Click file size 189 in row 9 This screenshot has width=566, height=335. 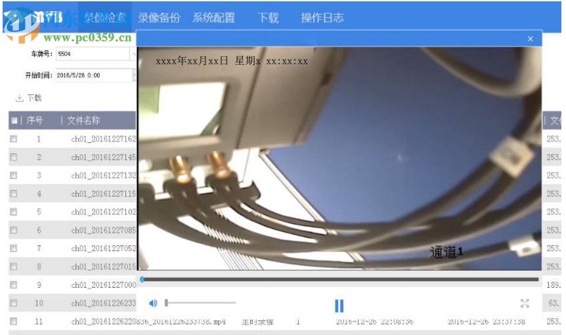point(554,285)
